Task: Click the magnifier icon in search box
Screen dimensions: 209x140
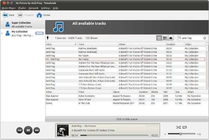Action: pyautogui.click(x=180, y=38)
